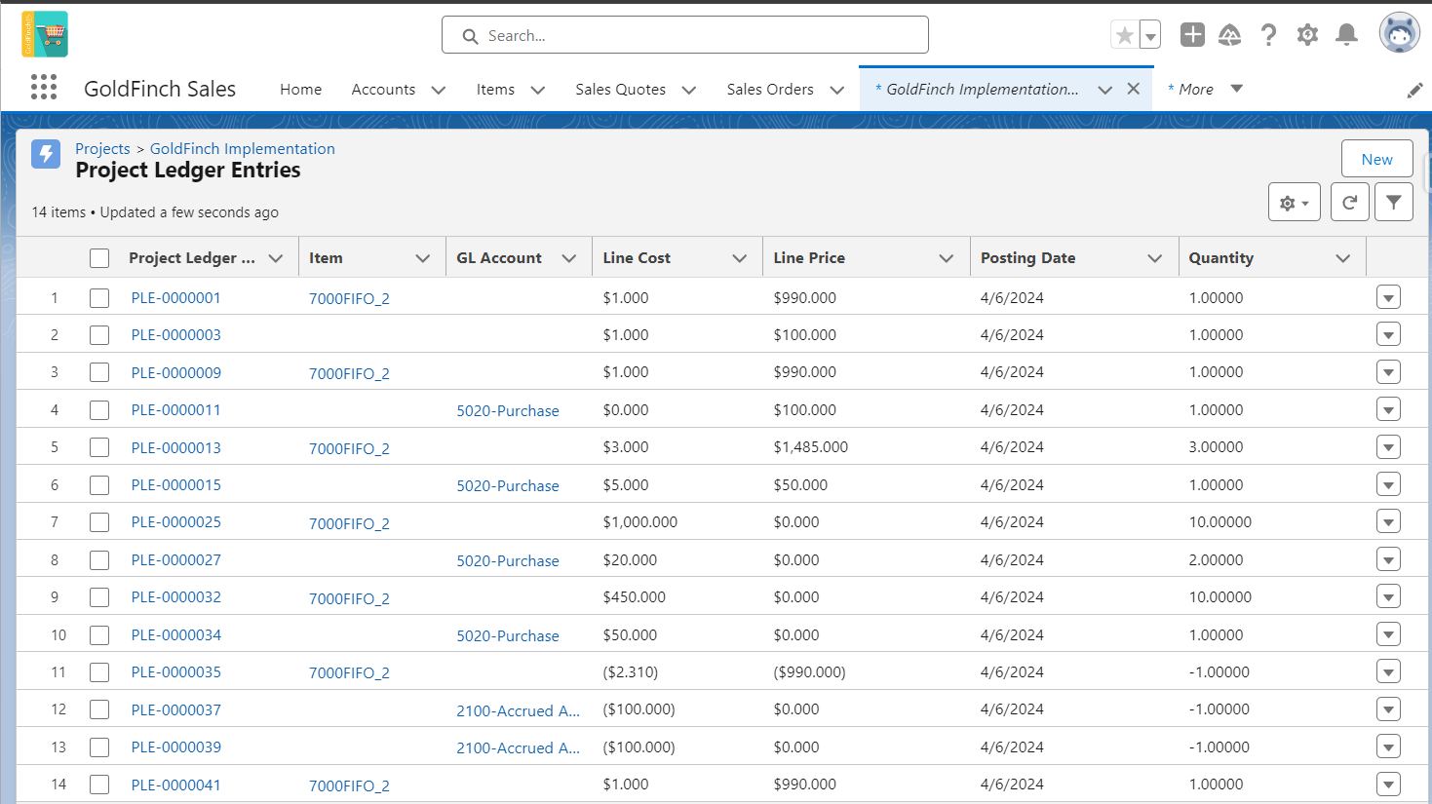This screenshot has width=1432, height=804.
Task: Open the App Launcher grid icon
Action: (x=44, y=88)
